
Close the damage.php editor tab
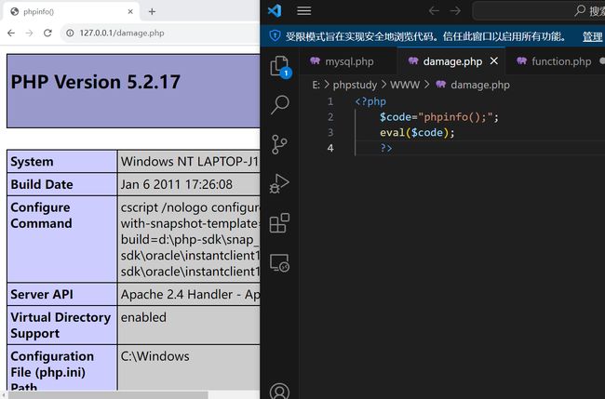(494, 60)
